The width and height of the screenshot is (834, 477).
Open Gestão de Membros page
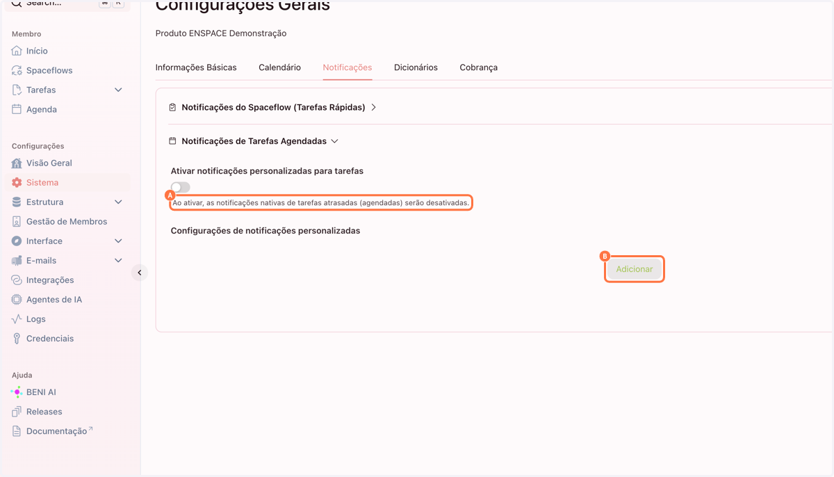click(66, 221)
